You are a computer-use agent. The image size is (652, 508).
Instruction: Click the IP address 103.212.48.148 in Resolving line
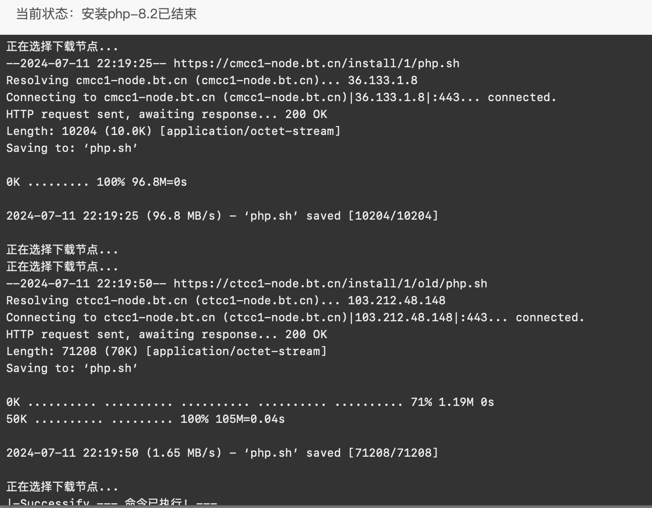397,301
